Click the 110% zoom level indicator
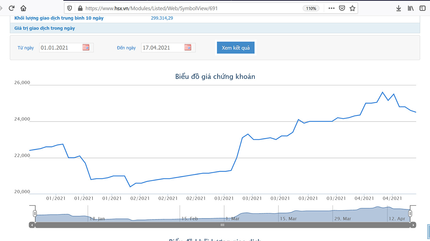Screen dimensions: 430x241 [311, 8]
